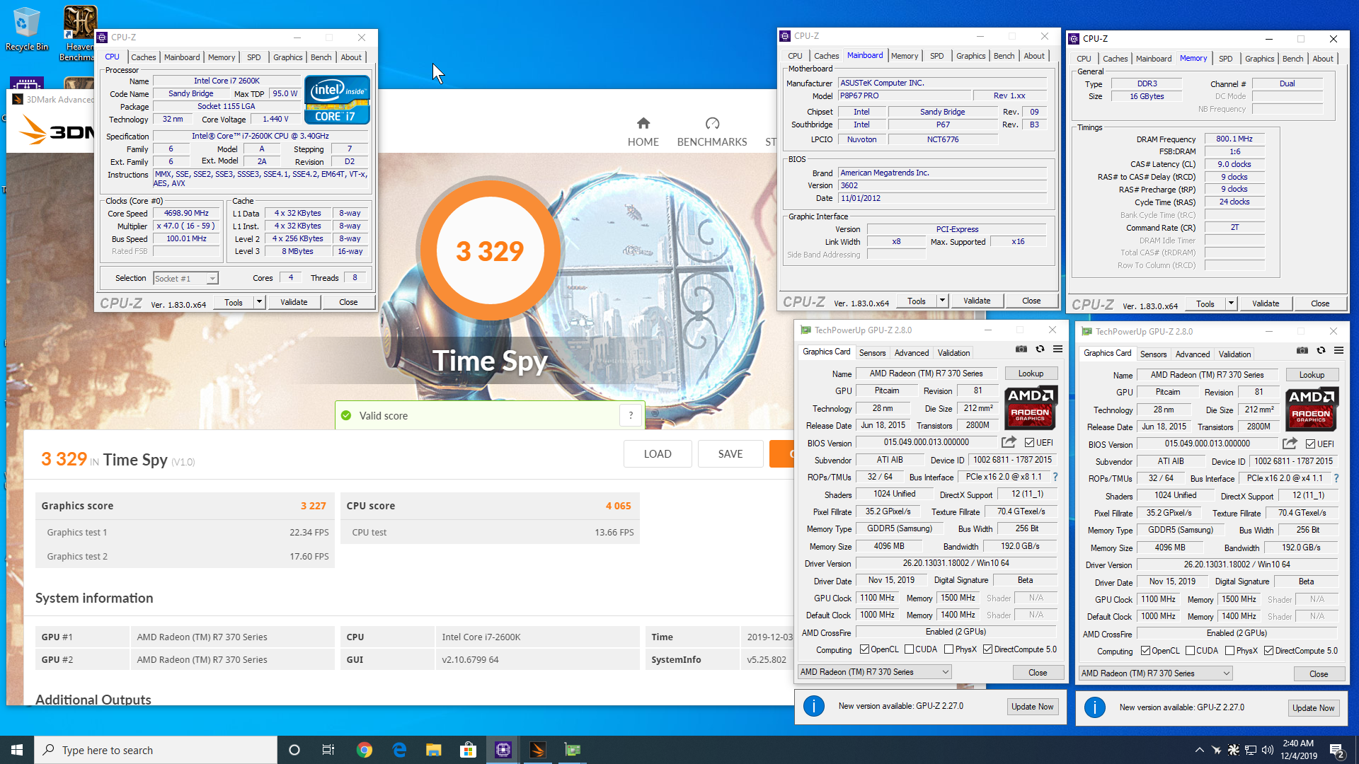The width and height of the screenshot is (1359, 764).
Task: Click Update Now in right GPU-Z notification
Action: click(1313, 708)
